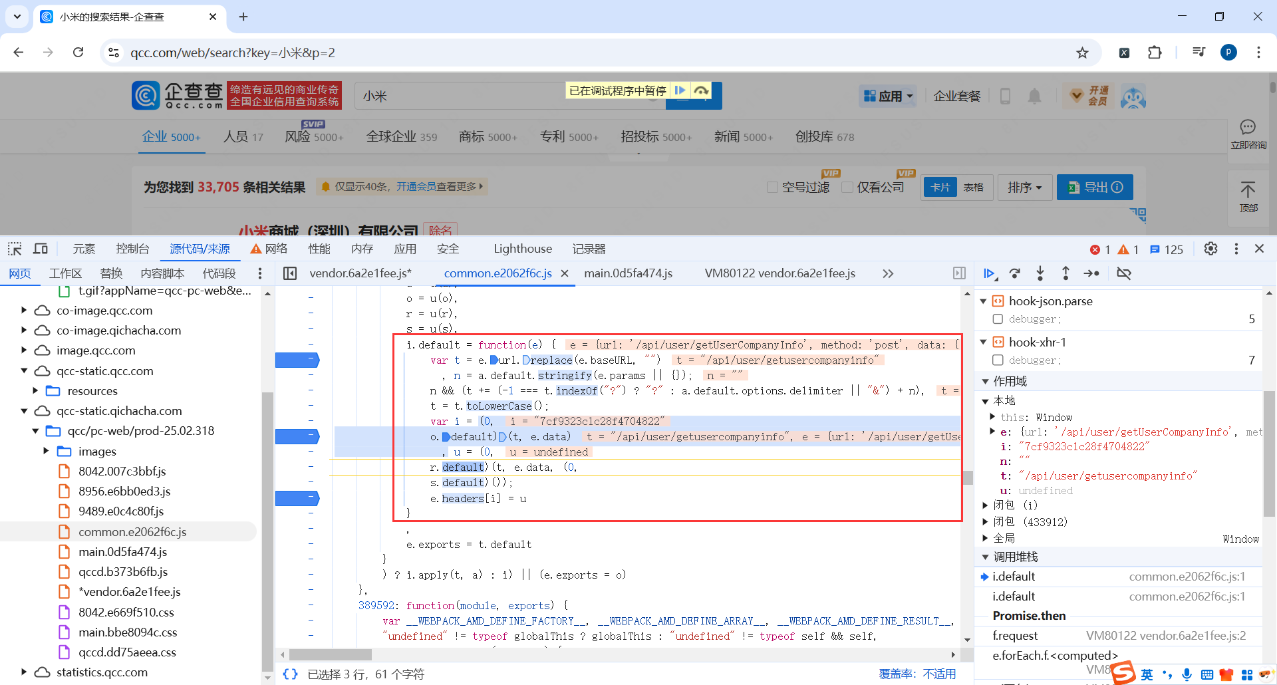Check the 空号过滤 filter
This screenshot has width=1277, height=685.
772,188
